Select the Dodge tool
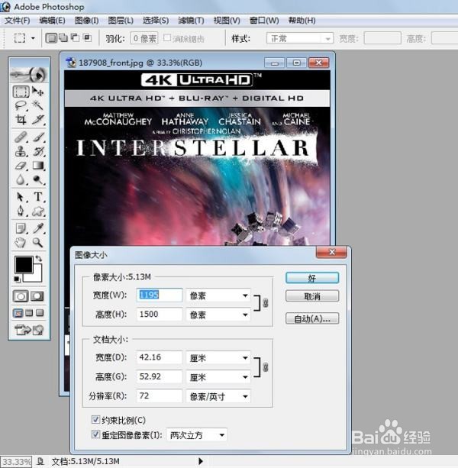The height and width of the screenshot is (468, 458). (38, 179)
